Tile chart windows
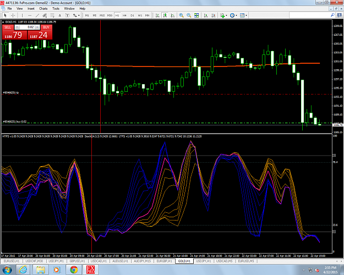 click(x=196, y=15)
